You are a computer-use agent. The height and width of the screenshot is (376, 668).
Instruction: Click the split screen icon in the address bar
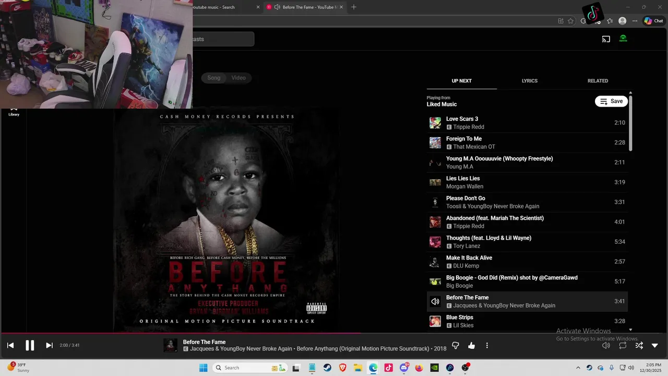(x=560, y=21)
